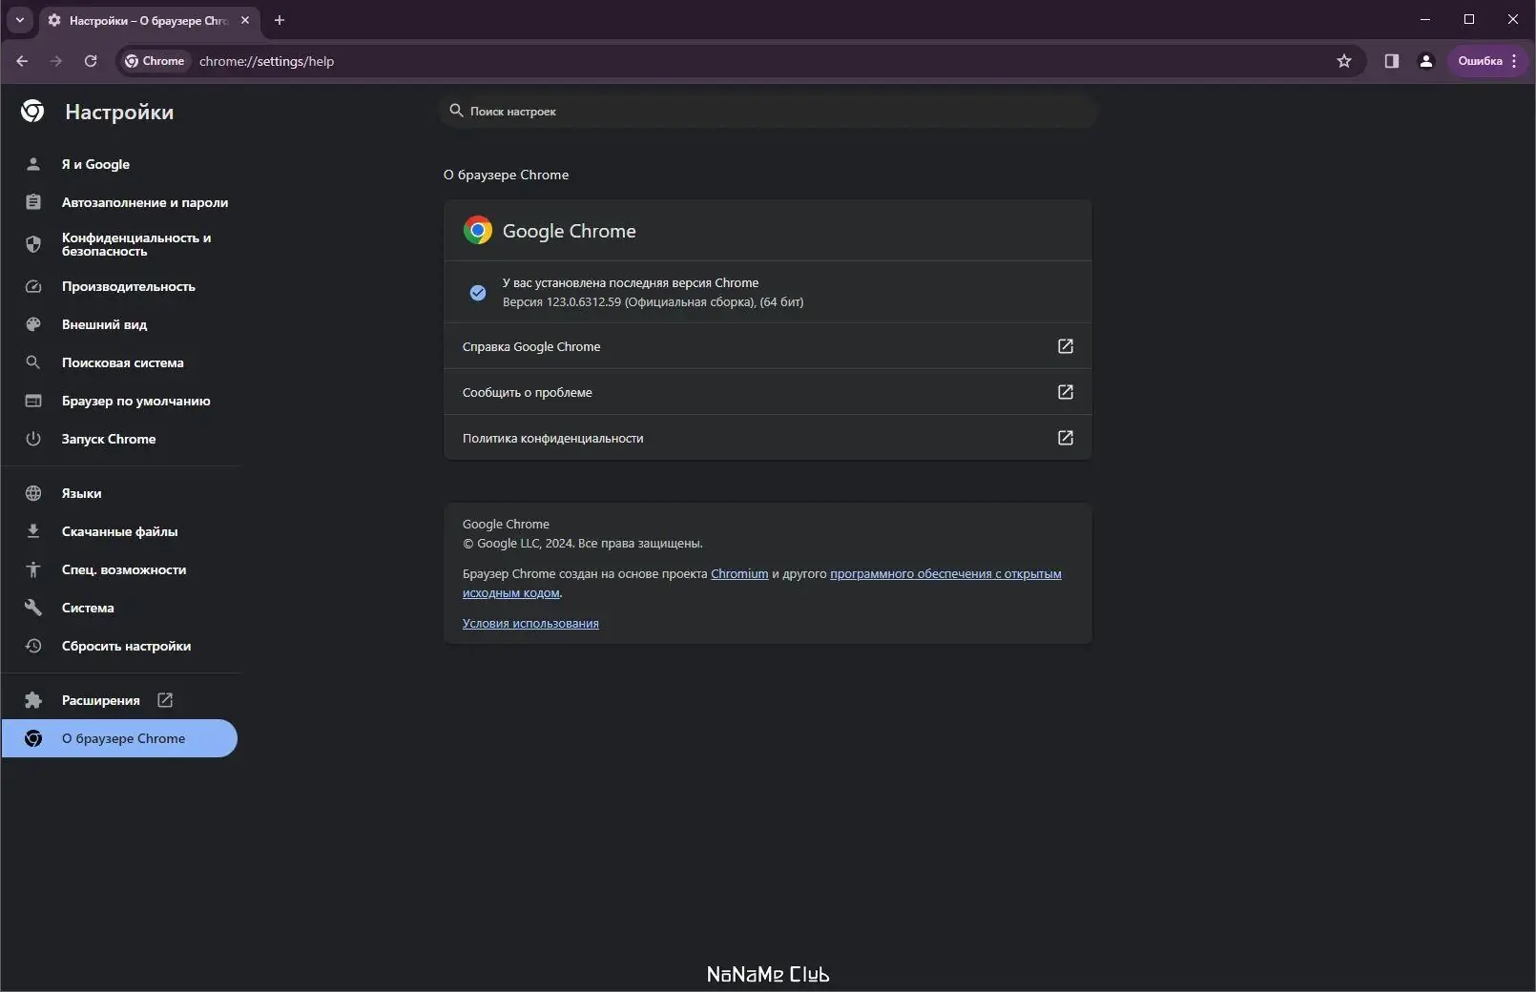
Task: Click the bookmark star icon
Action: [x=1344, y=61]
